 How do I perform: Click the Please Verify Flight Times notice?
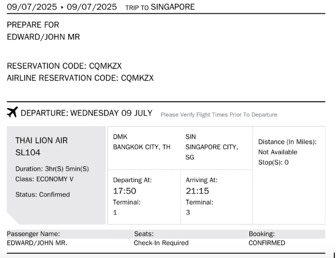coord(219,114)
